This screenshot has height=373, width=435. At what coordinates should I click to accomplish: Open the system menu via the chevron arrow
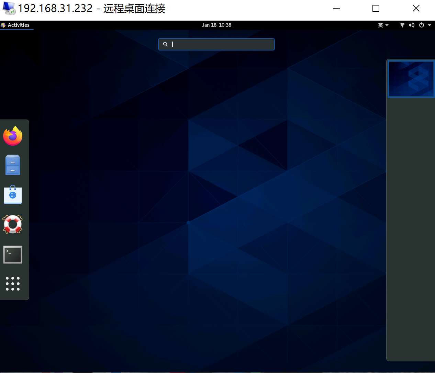click(429, 25)
